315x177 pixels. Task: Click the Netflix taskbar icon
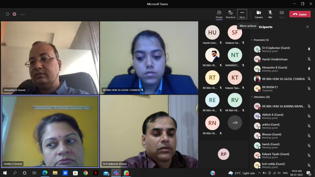point(96,173)
